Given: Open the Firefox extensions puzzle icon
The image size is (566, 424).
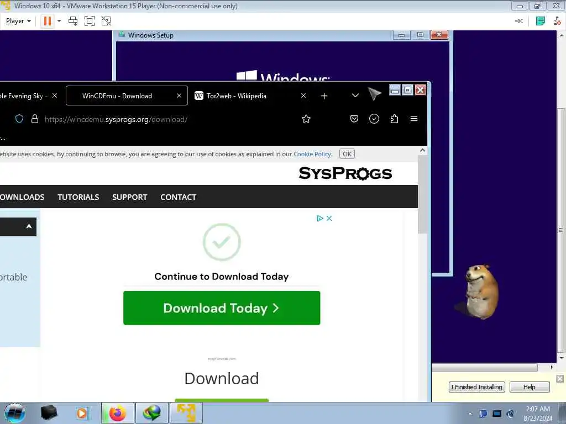Looking at the screenshot, I should pyautogui.click(x=394, y=119).
